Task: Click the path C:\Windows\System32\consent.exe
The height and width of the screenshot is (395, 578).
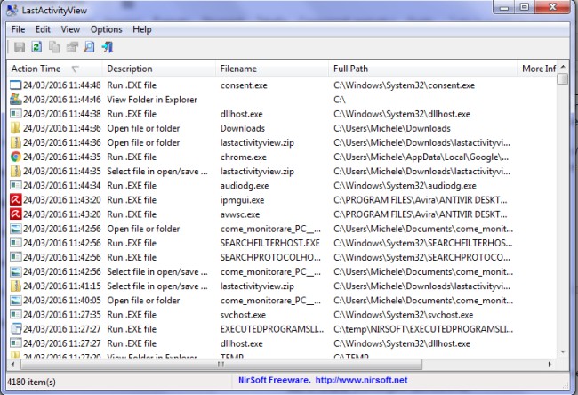Action: pyautogui.click(x=404, y=85)
